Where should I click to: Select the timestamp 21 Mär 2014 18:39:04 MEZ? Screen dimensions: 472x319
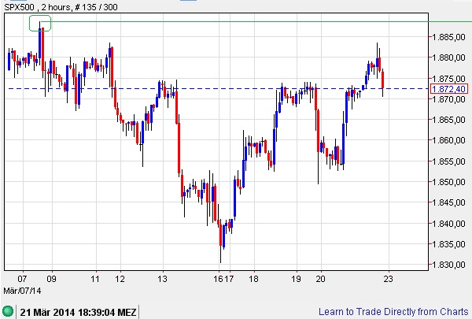coord(78,312)
